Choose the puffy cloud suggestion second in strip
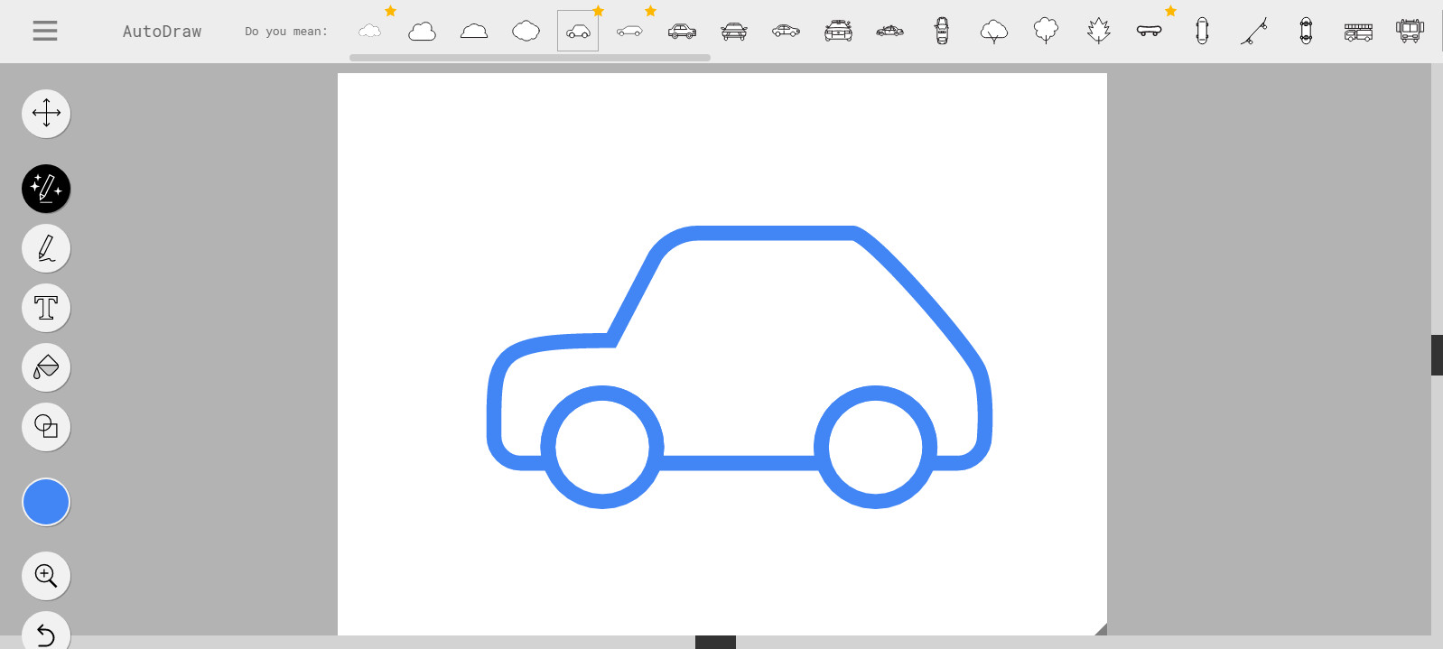Viewport: 1443px width, 649px height. [422, 32]
